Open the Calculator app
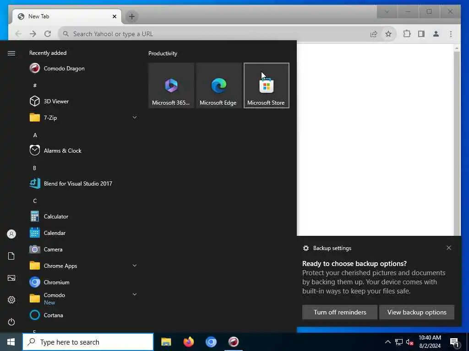This screenshot has width=469, height=351. tap(49, 216)
